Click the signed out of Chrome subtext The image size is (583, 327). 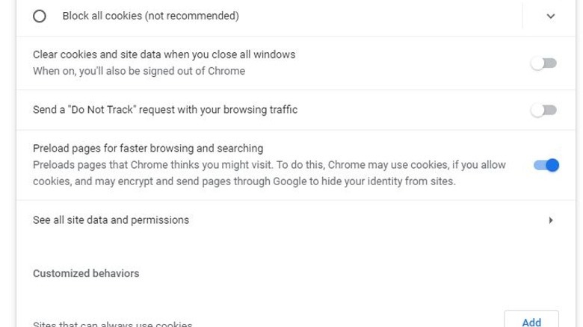click(x=139, y=71)
